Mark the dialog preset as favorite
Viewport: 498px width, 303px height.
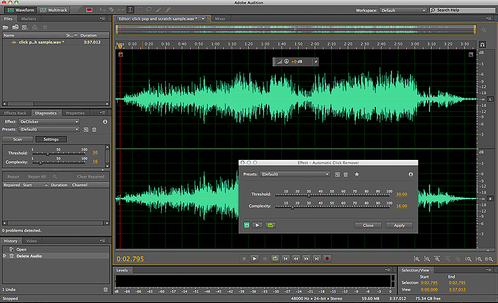click(x=357, y=175)
